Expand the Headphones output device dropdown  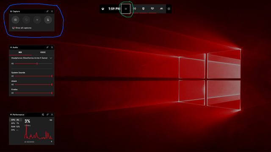pyautogui.click(x=51, y=58)
